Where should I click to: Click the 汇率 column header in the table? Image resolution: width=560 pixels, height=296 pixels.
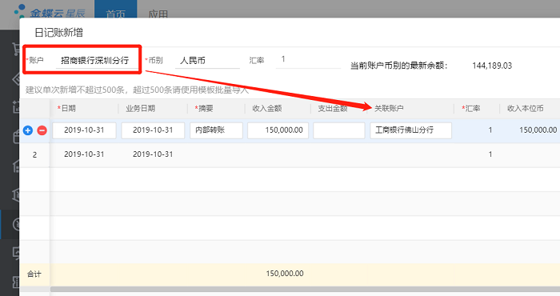(x=470, y=108)
